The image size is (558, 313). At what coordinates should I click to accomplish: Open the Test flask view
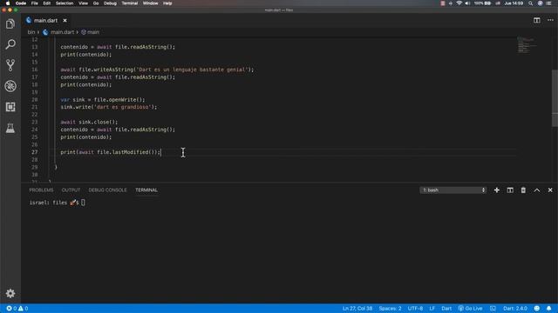[x=10, y=128]
